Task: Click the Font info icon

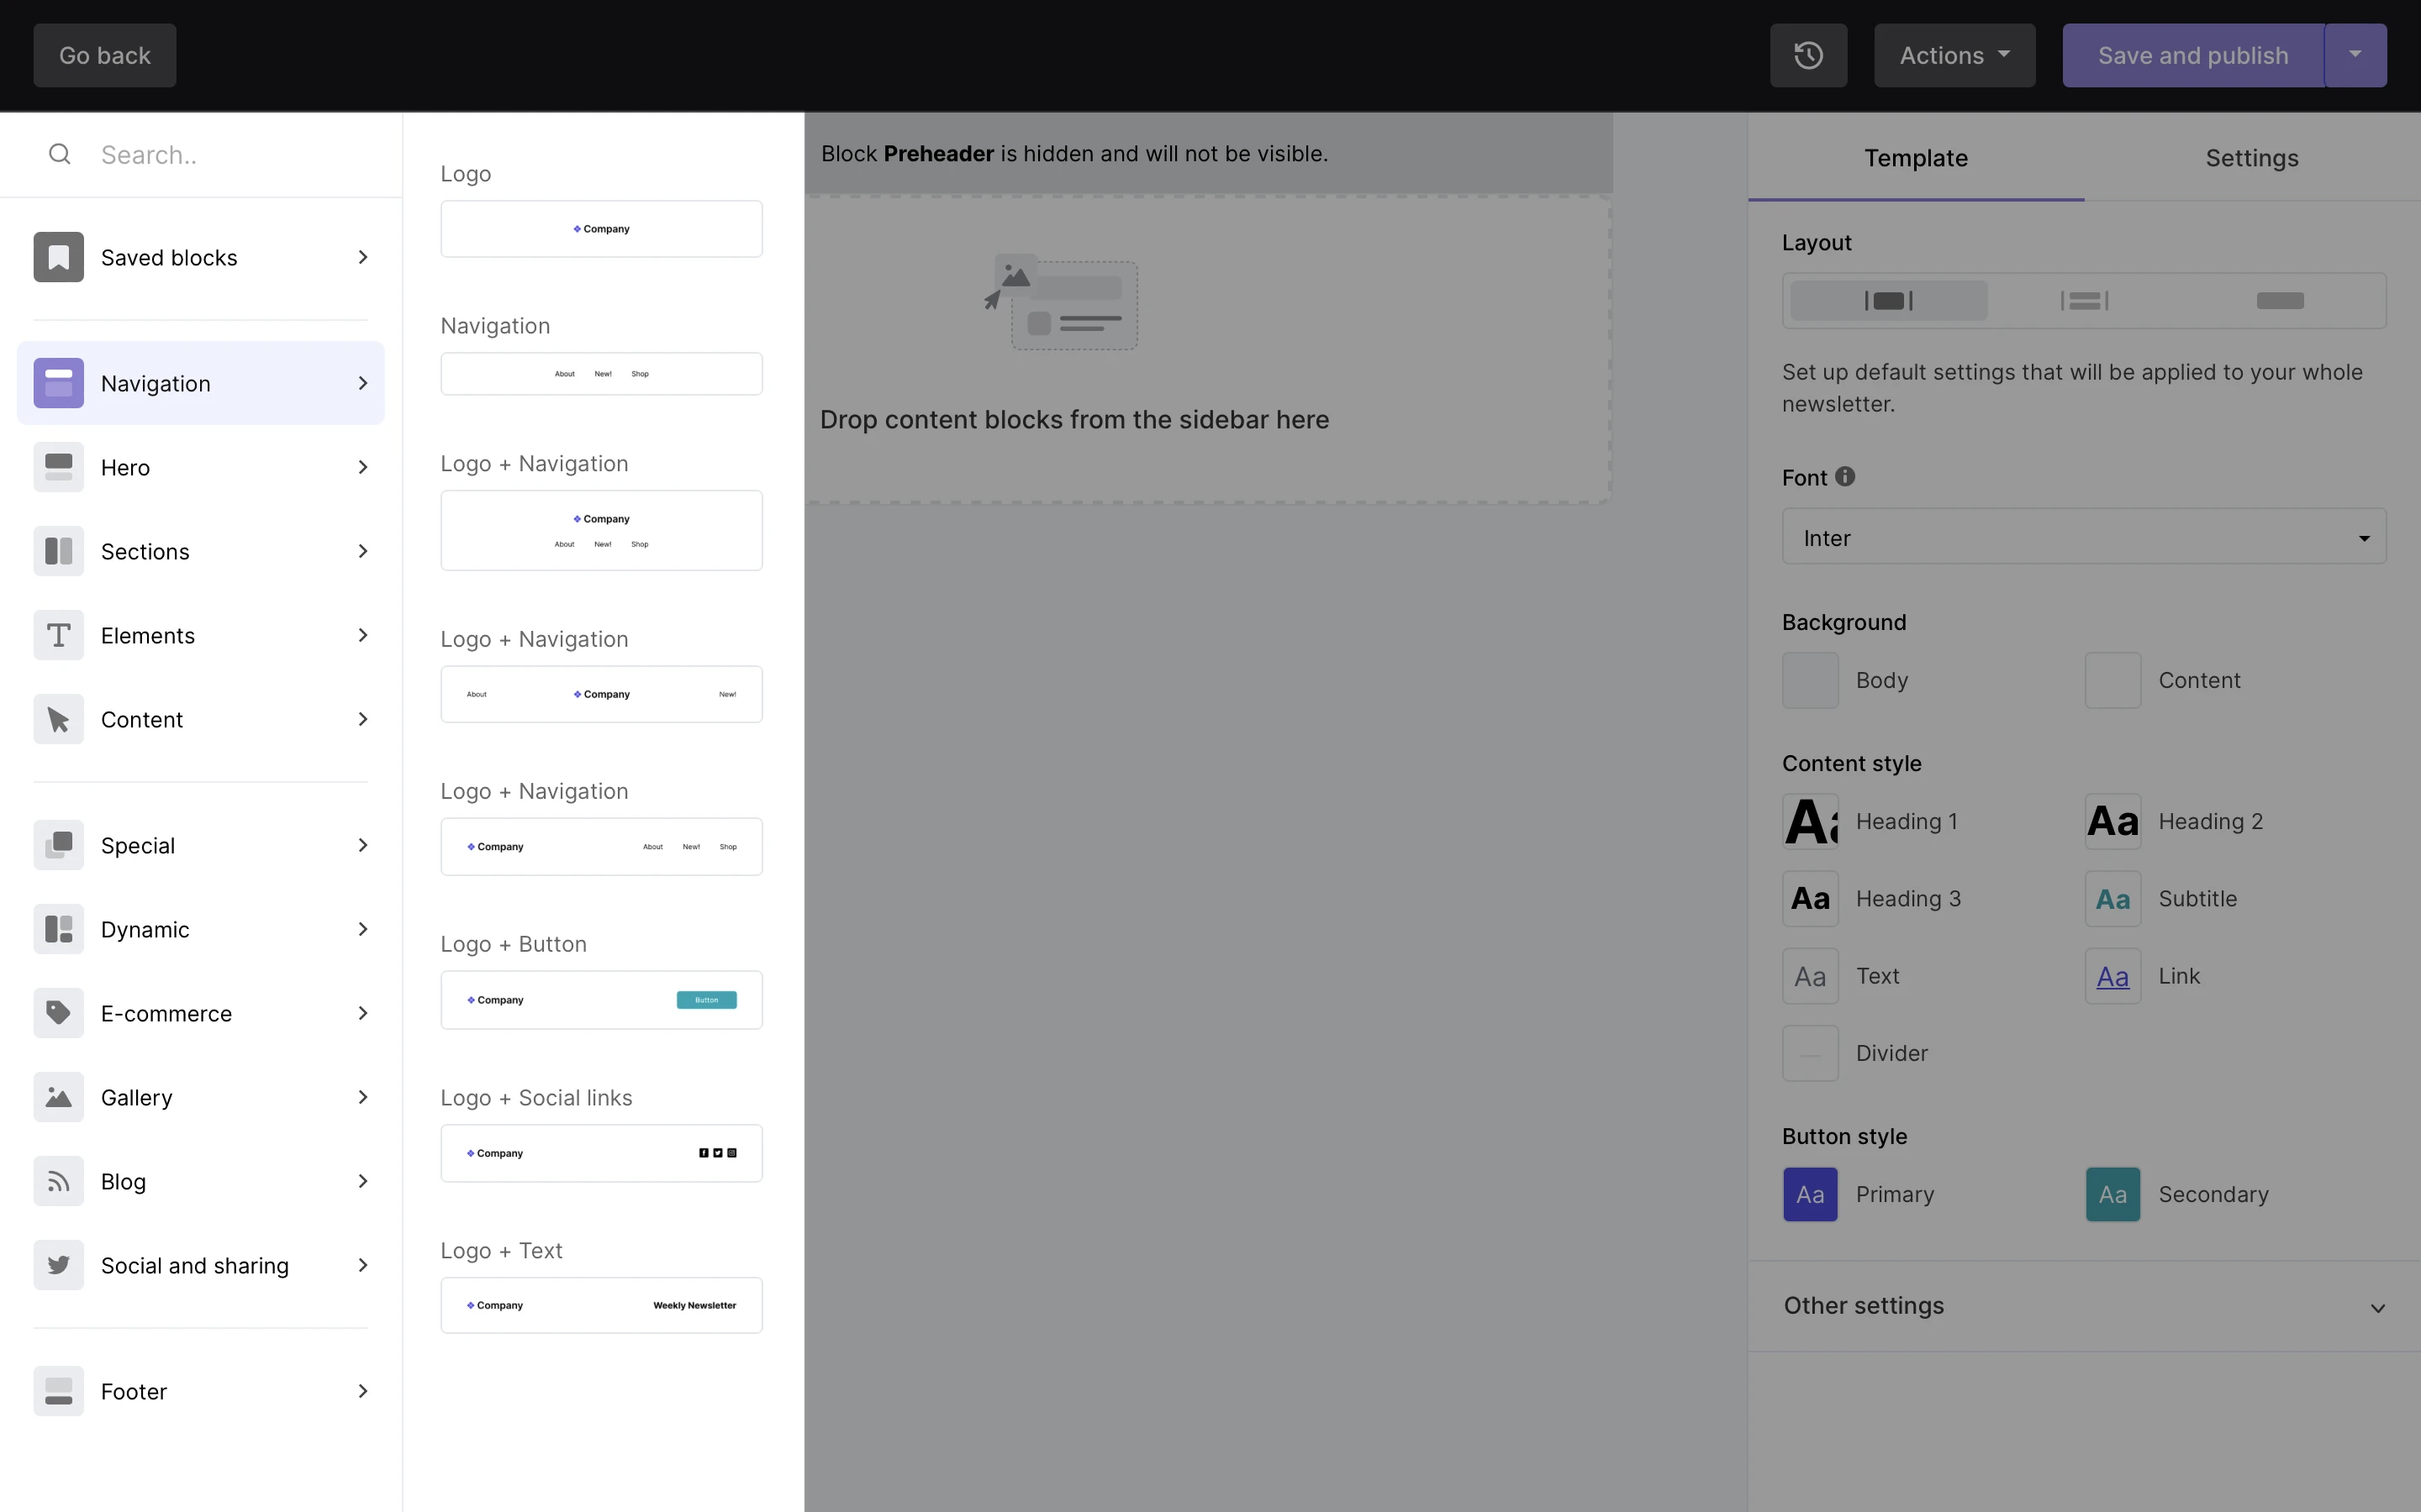Action: coord(1845,477)
